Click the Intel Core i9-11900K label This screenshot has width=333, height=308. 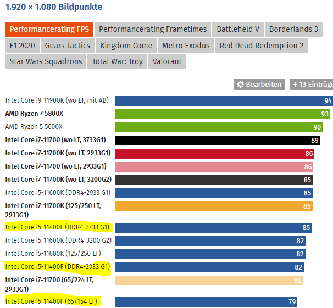click(x=57, y=100)
